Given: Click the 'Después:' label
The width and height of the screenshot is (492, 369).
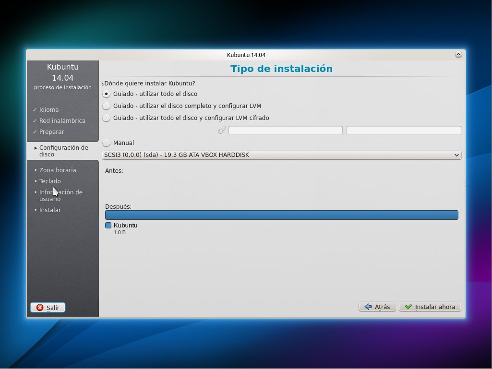Looking at the screenshot, I should point(118,207).
